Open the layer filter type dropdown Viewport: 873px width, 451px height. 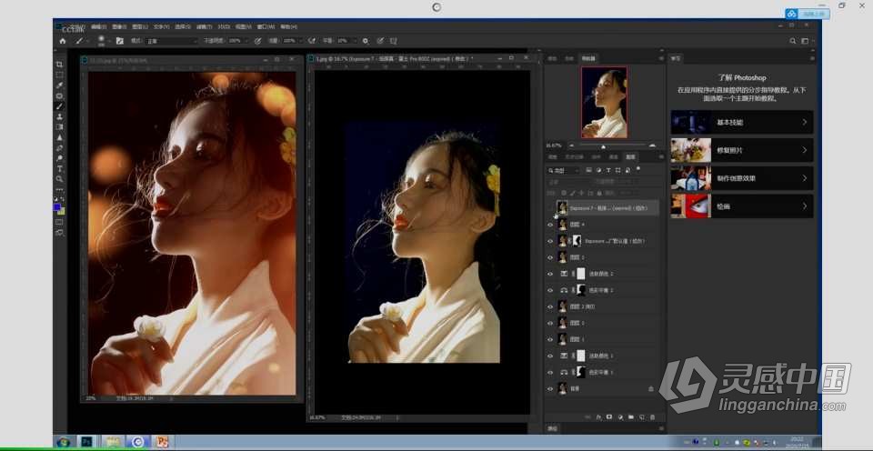point(564,170)
